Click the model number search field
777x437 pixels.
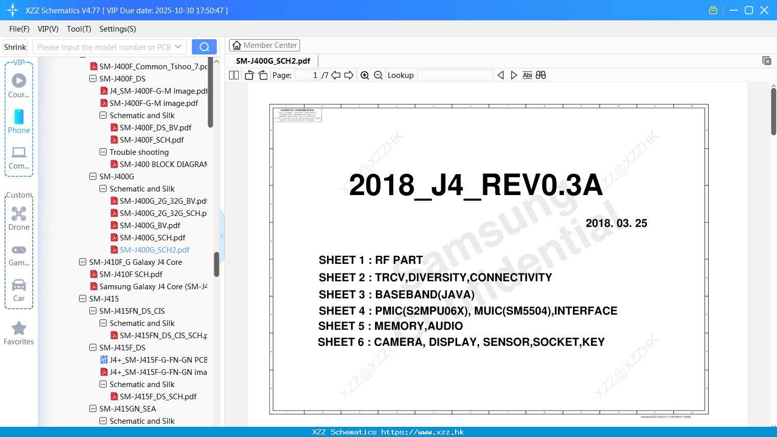tap(104, 47)
